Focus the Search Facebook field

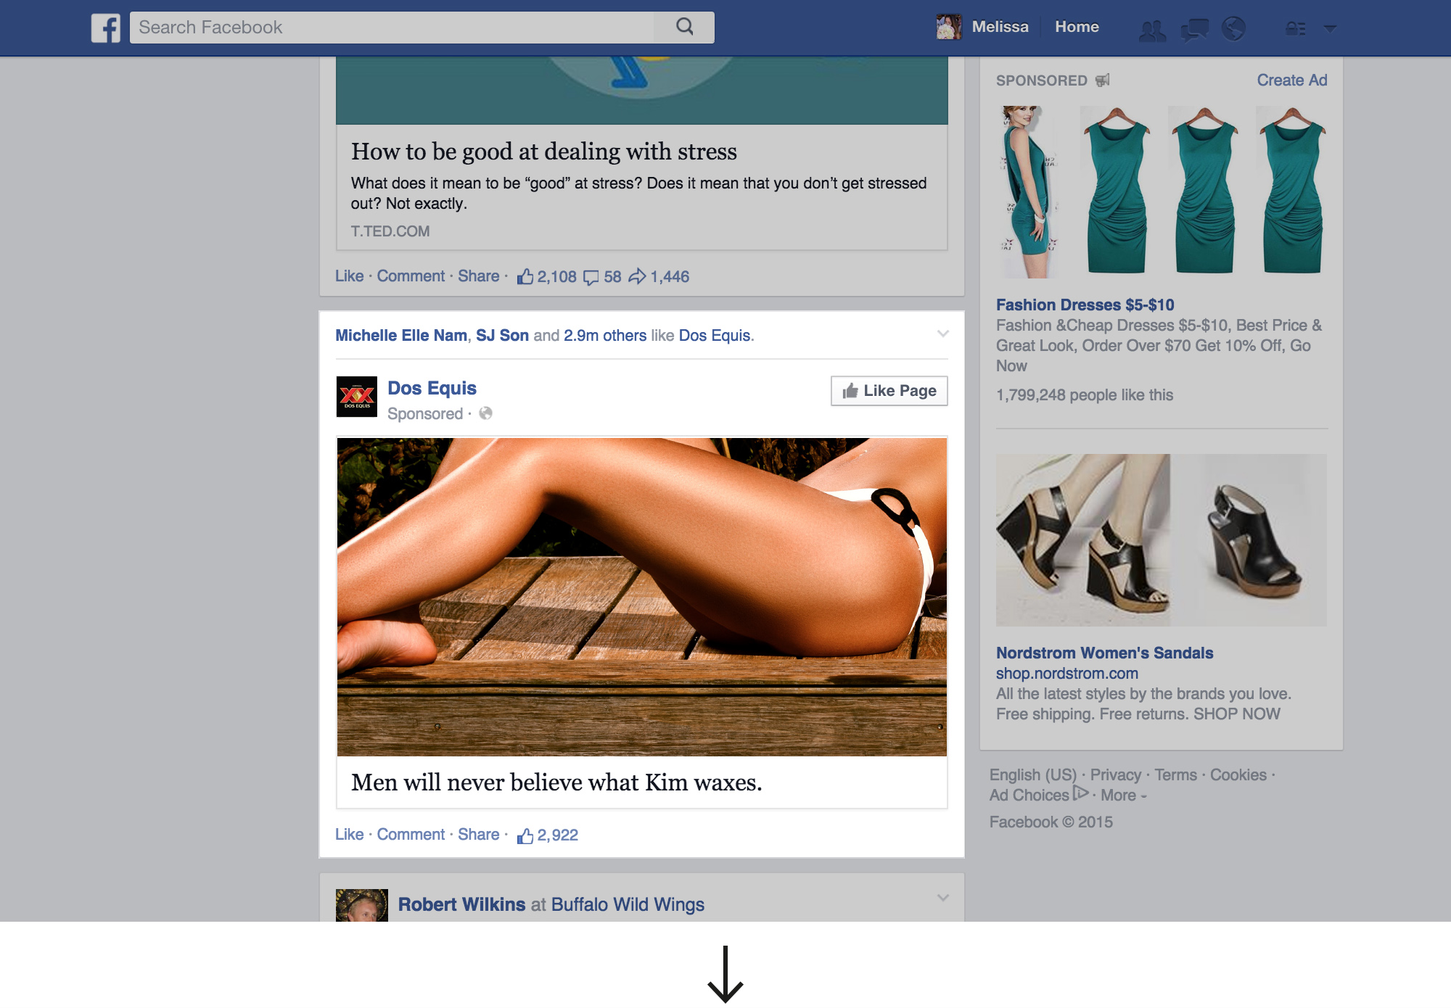click(x=392, y=27)
